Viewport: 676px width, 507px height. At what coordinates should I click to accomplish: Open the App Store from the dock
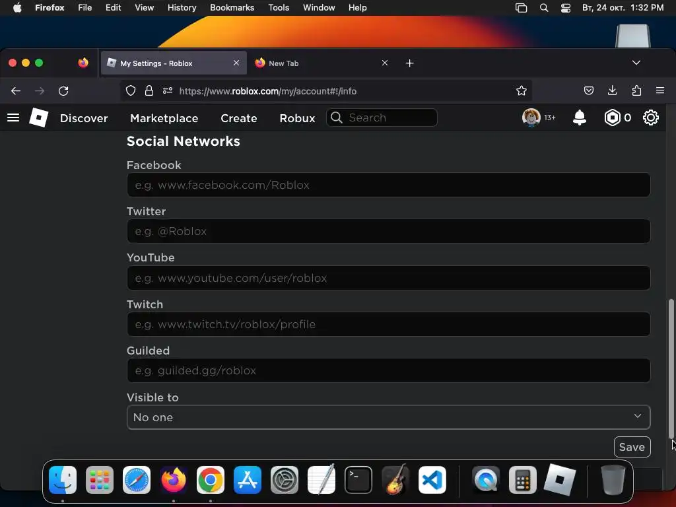(x=248, y=480)
